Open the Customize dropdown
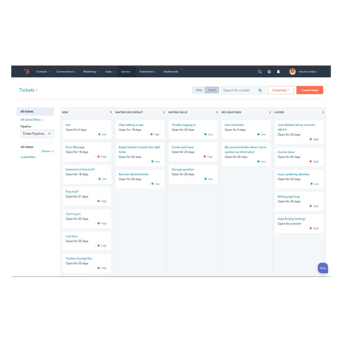The height and width of the screenshot is (342, 342). [281, 90]
